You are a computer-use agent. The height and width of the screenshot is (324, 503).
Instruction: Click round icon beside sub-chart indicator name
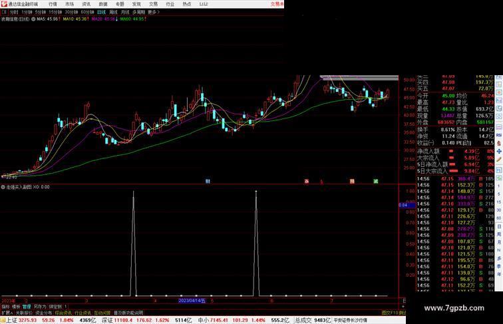point(3,187)
